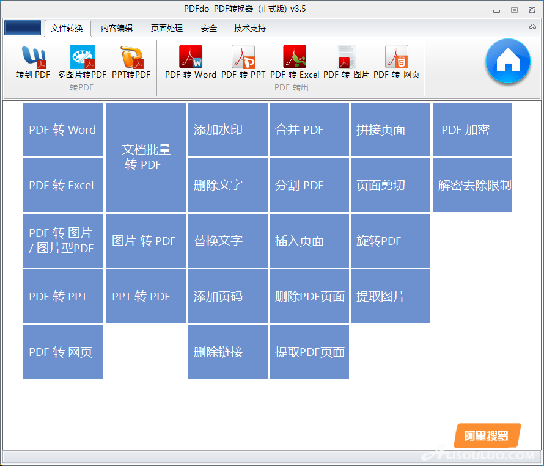Open the 技术支持 tab

click(250, 28)
